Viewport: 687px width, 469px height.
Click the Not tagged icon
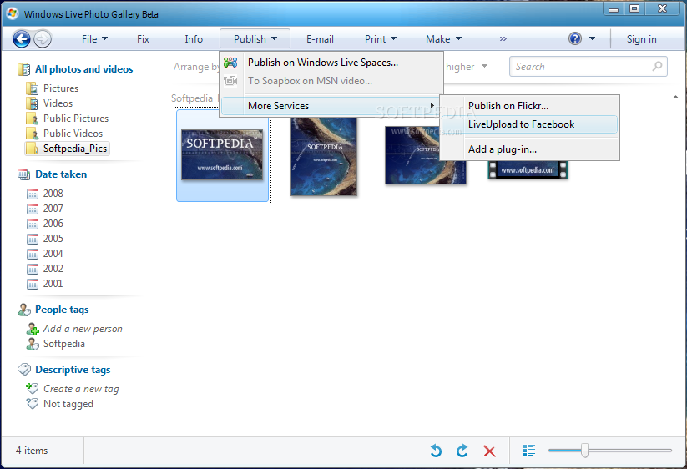click(33, 403)
